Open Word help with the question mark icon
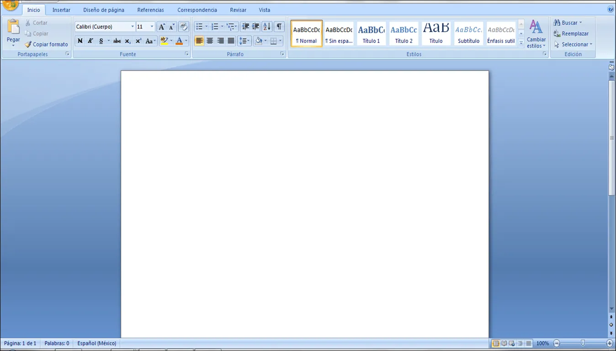The image size is (616, 351). [611, 9]
